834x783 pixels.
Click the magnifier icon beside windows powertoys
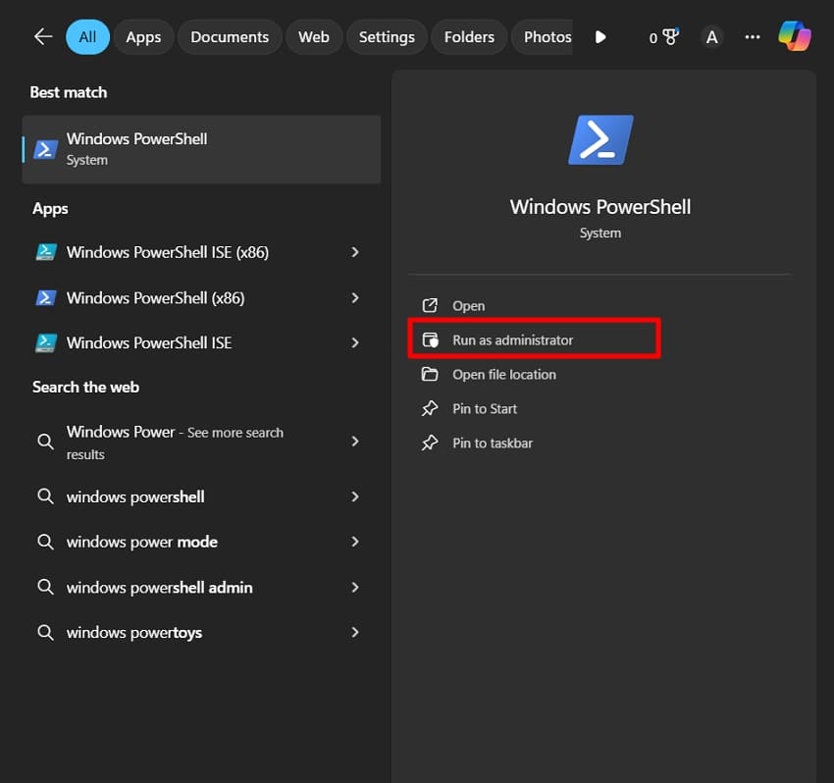pyautogui.click(x=45, y=632)
